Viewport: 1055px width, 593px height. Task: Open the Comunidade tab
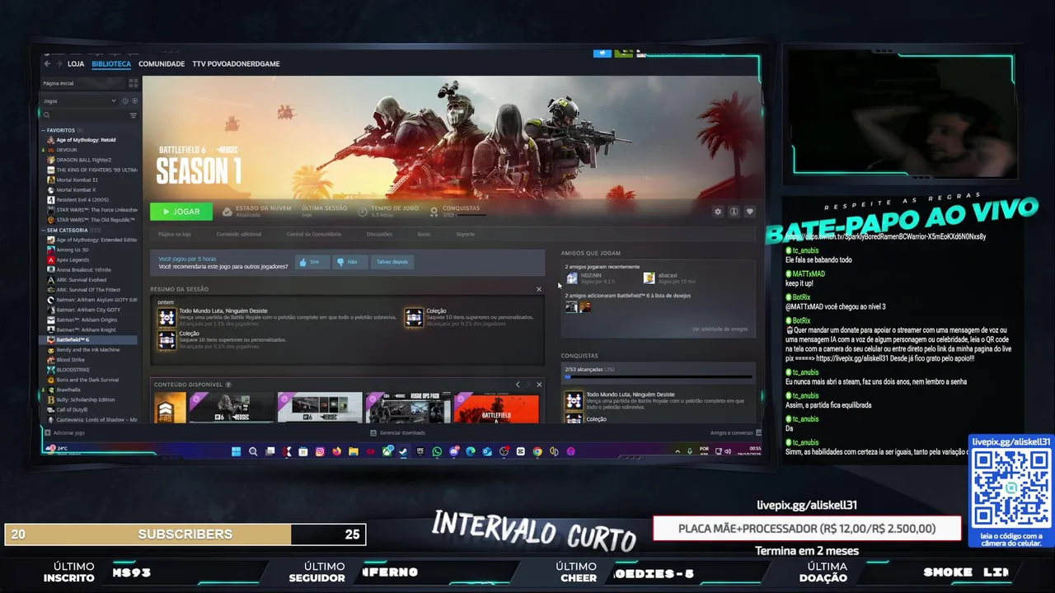click(162, 63)
